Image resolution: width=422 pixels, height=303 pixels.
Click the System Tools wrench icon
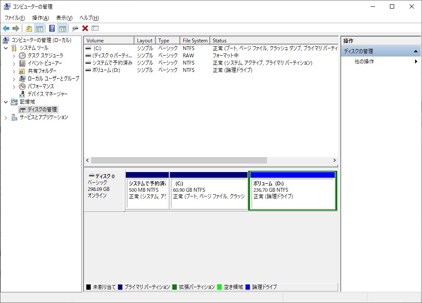click(14, 48)
